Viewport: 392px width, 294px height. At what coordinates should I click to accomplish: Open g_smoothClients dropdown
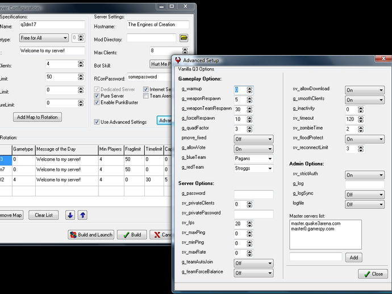[x=365, y=100]
